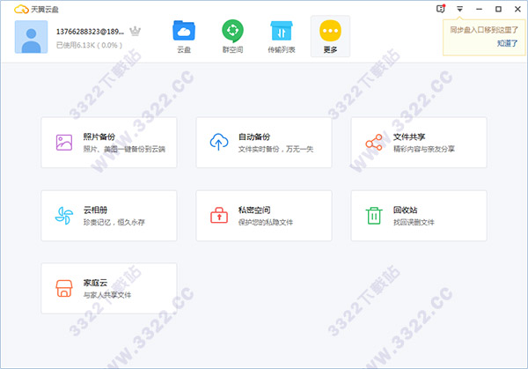Open the 云盘 cloud folder icon
The width and height of the screenshot is (528, 369).
tap(184, 31)
